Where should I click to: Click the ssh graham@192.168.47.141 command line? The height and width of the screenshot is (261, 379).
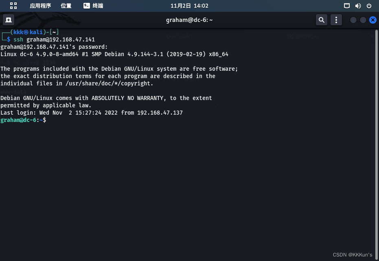54,39
